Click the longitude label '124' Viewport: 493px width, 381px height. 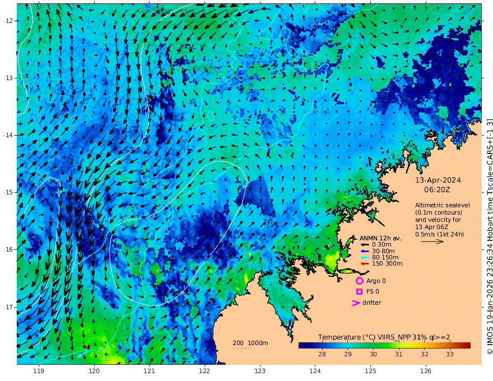[x=315, y=371]
